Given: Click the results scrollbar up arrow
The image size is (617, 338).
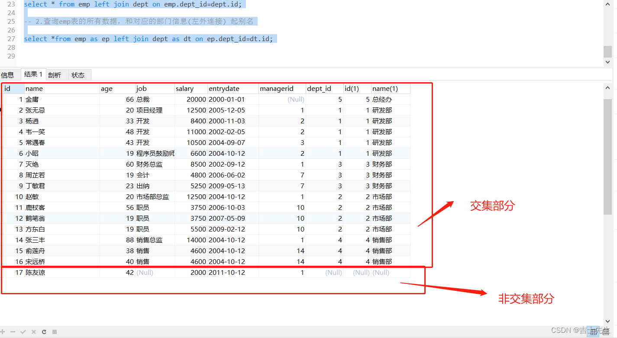Looking at the screenshot, I should click(x=608, y=87).
